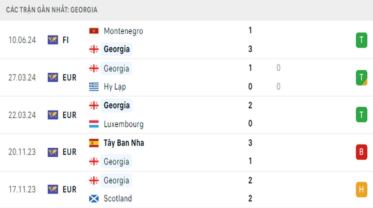Click the red B result badge
The width and height of the screenshot is (373, 208).
point(361,152)
